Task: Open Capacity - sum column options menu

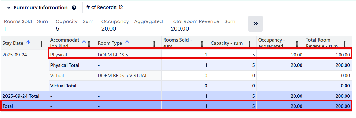Action: click(x=249, y=44)
